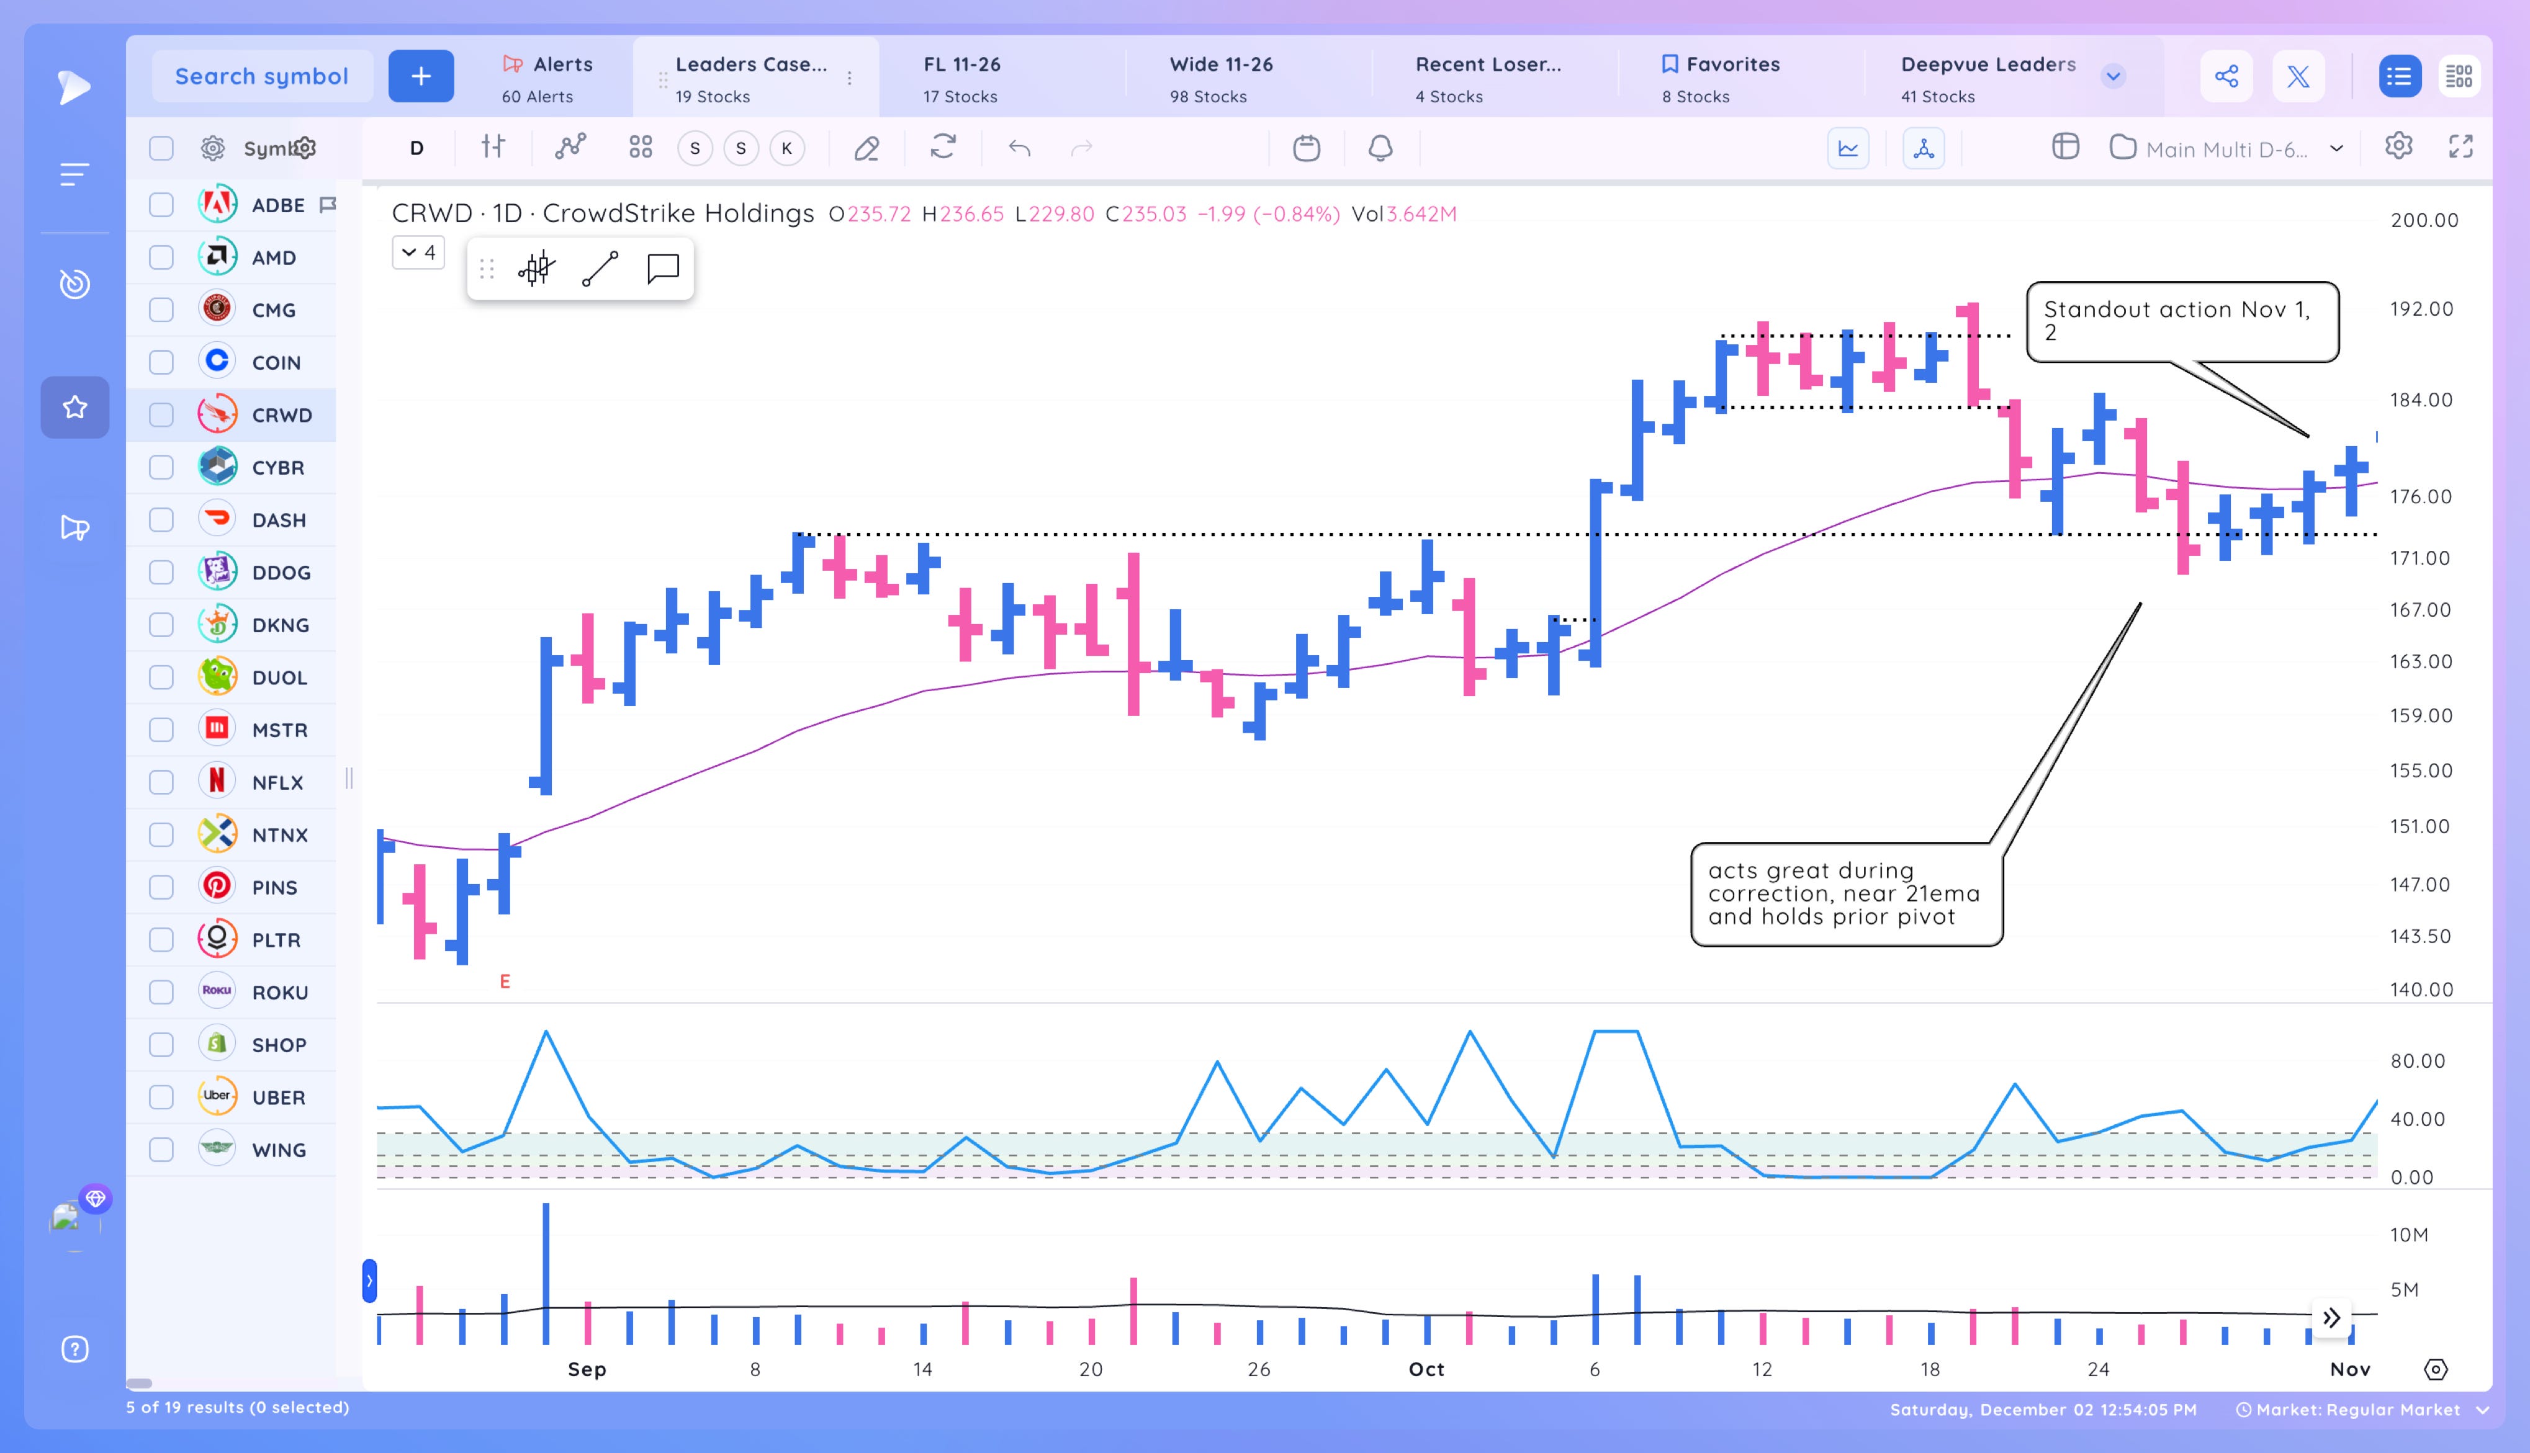Toggle the line chart panel icon
Image resolution: width=2530 pixels, height=1453 pixels.
1848,149
